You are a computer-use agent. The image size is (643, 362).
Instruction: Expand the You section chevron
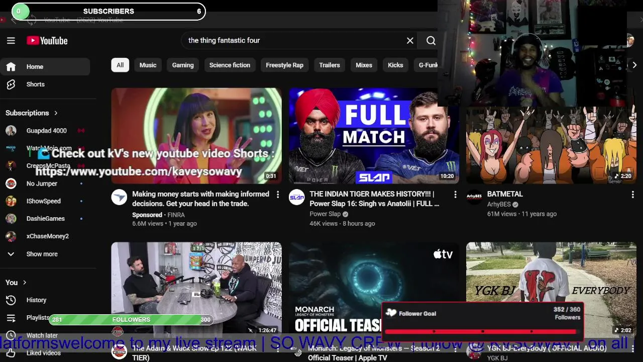(x=24, y=283)
